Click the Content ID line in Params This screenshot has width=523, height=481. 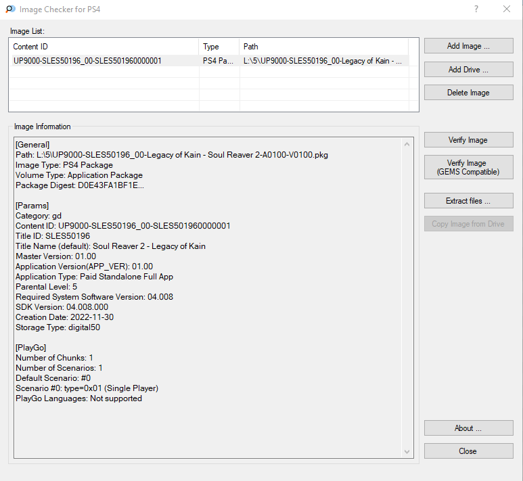coord(122,226)
